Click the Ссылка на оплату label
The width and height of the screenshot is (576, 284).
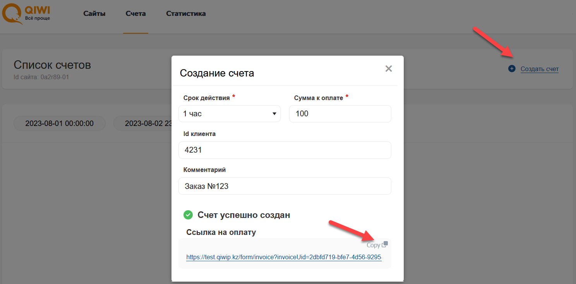pyautogui.click(x=221, y=232)
